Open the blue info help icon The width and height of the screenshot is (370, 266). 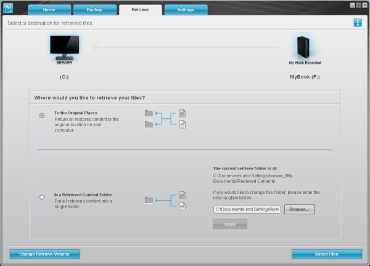358,23
